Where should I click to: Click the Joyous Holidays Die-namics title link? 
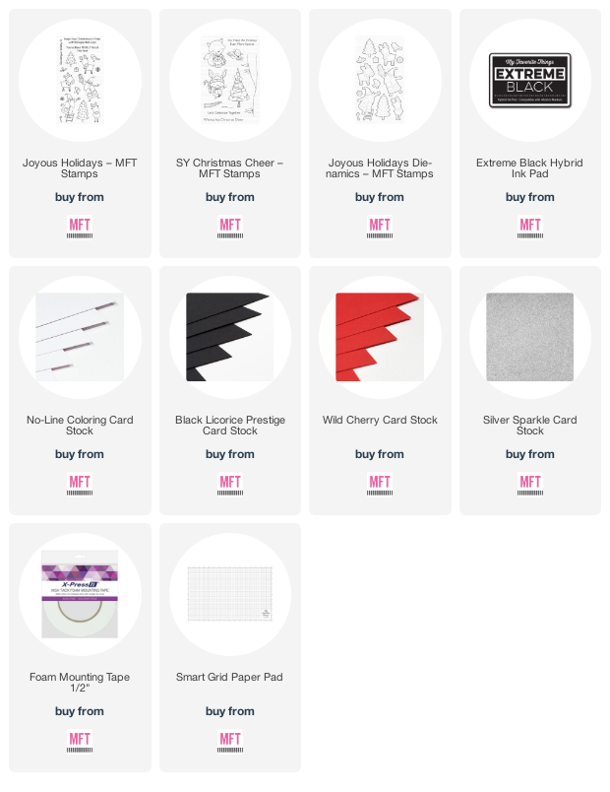point(380,168)
